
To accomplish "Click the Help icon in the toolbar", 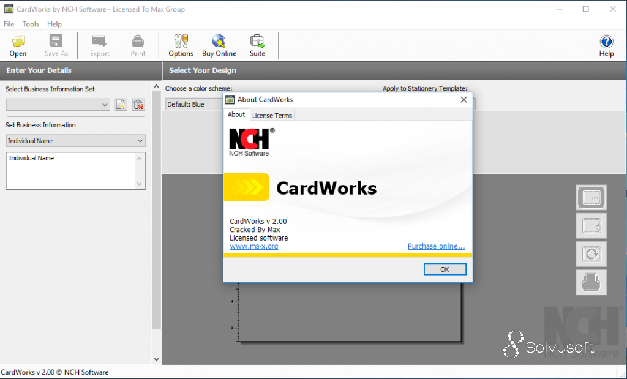I will [606, 45].
